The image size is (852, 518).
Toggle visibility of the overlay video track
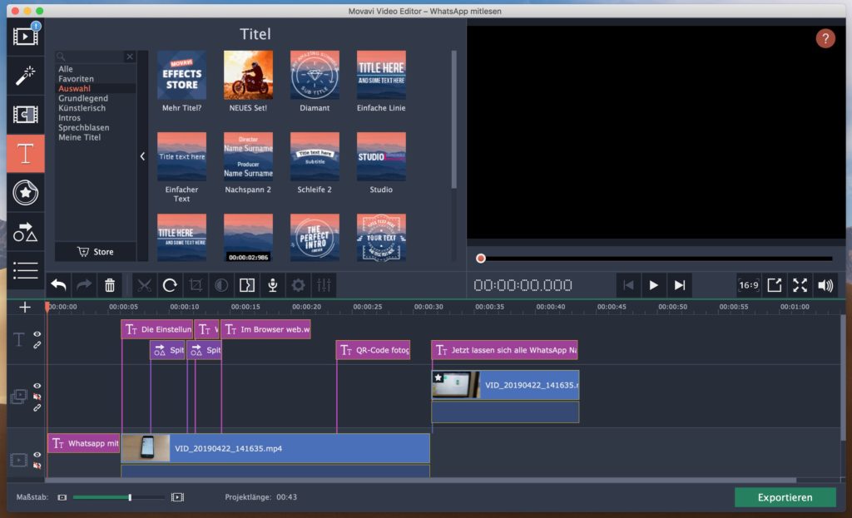pyautogui.click(x=37, y=386)
